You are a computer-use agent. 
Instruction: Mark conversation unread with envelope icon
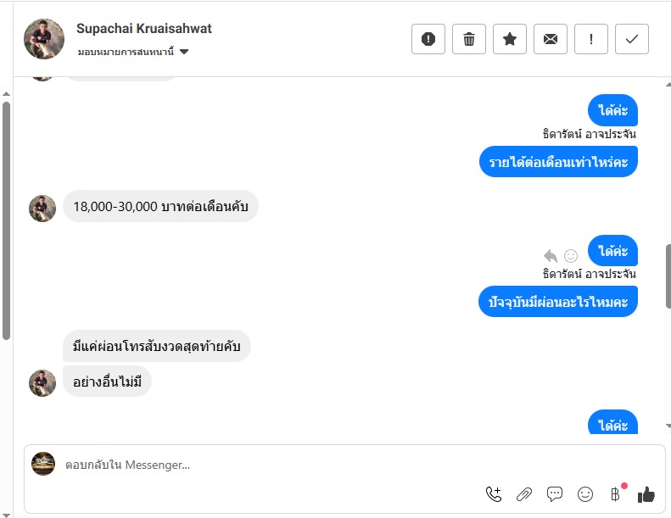pyautogui.click(x=551, y=39)
